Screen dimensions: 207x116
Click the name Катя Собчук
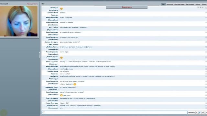point(53,27)
